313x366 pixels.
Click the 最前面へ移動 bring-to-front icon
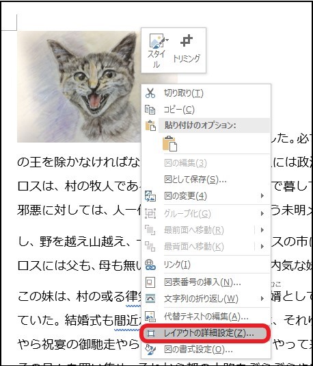pyautogui.click(x=150, y=230)
